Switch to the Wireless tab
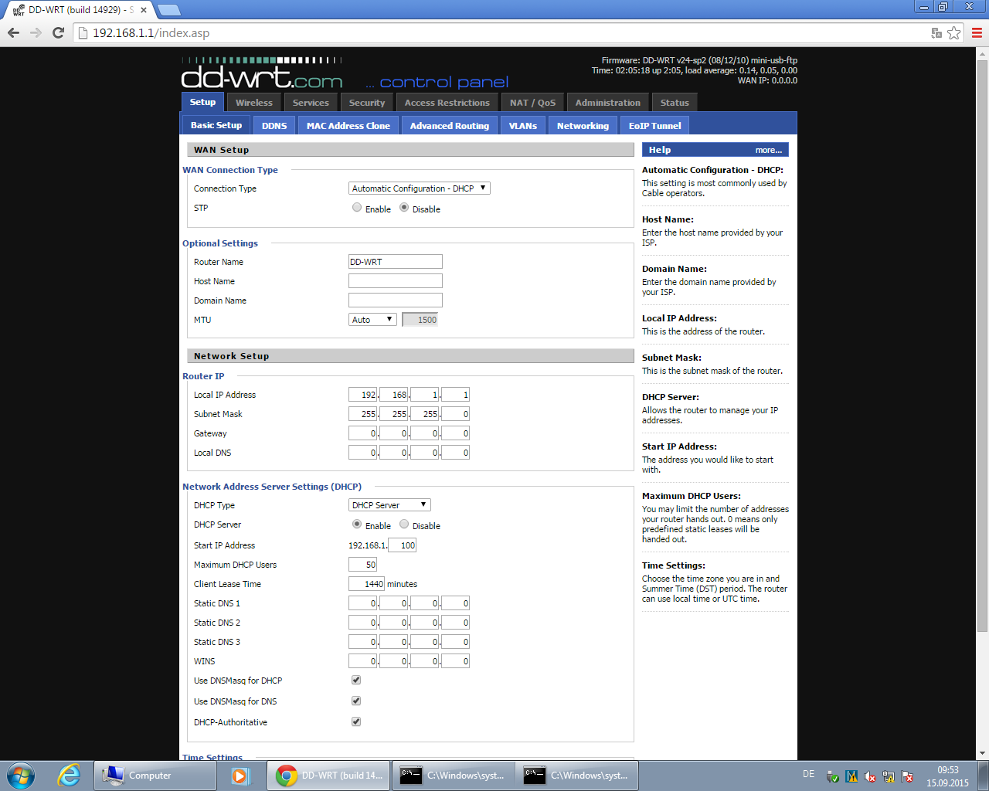The width and height of the screenshot is (989, 791). click(x=254, y=103)
